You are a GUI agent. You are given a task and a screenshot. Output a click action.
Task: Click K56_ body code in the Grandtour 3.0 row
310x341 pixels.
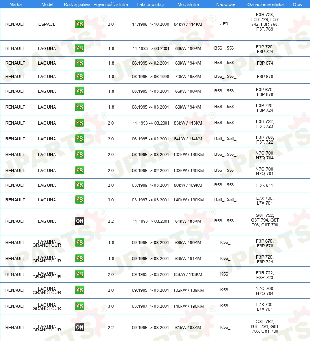[225, 306]
